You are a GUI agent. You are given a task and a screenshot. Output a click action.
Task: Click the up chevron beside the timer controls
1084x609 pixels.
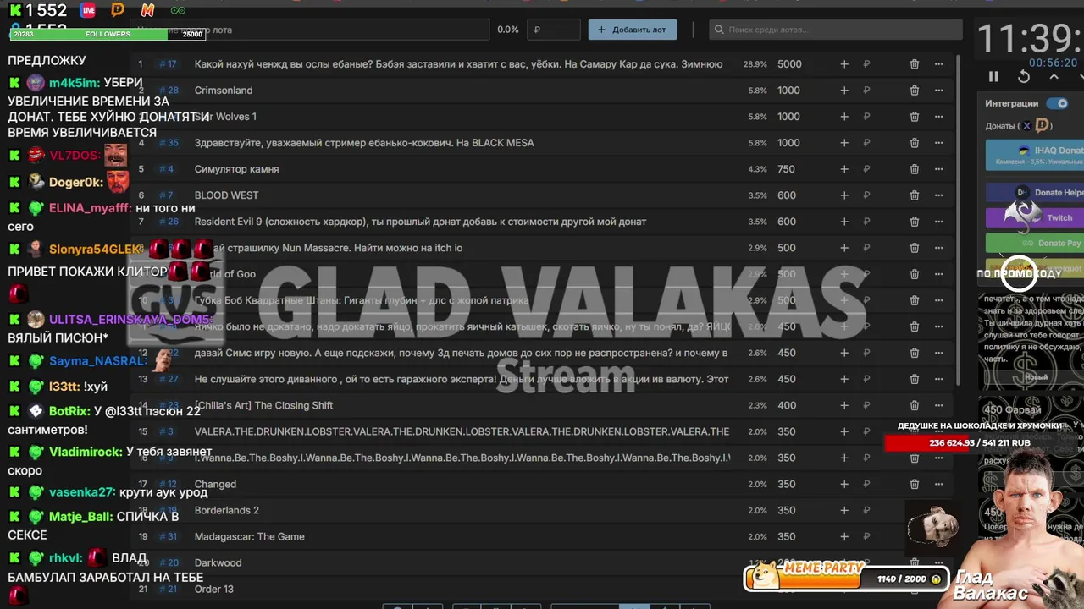(1054, 76)
